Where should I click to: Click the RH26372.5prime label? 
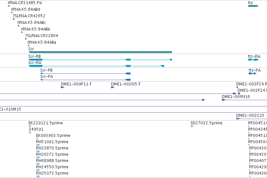pos(52,154)
